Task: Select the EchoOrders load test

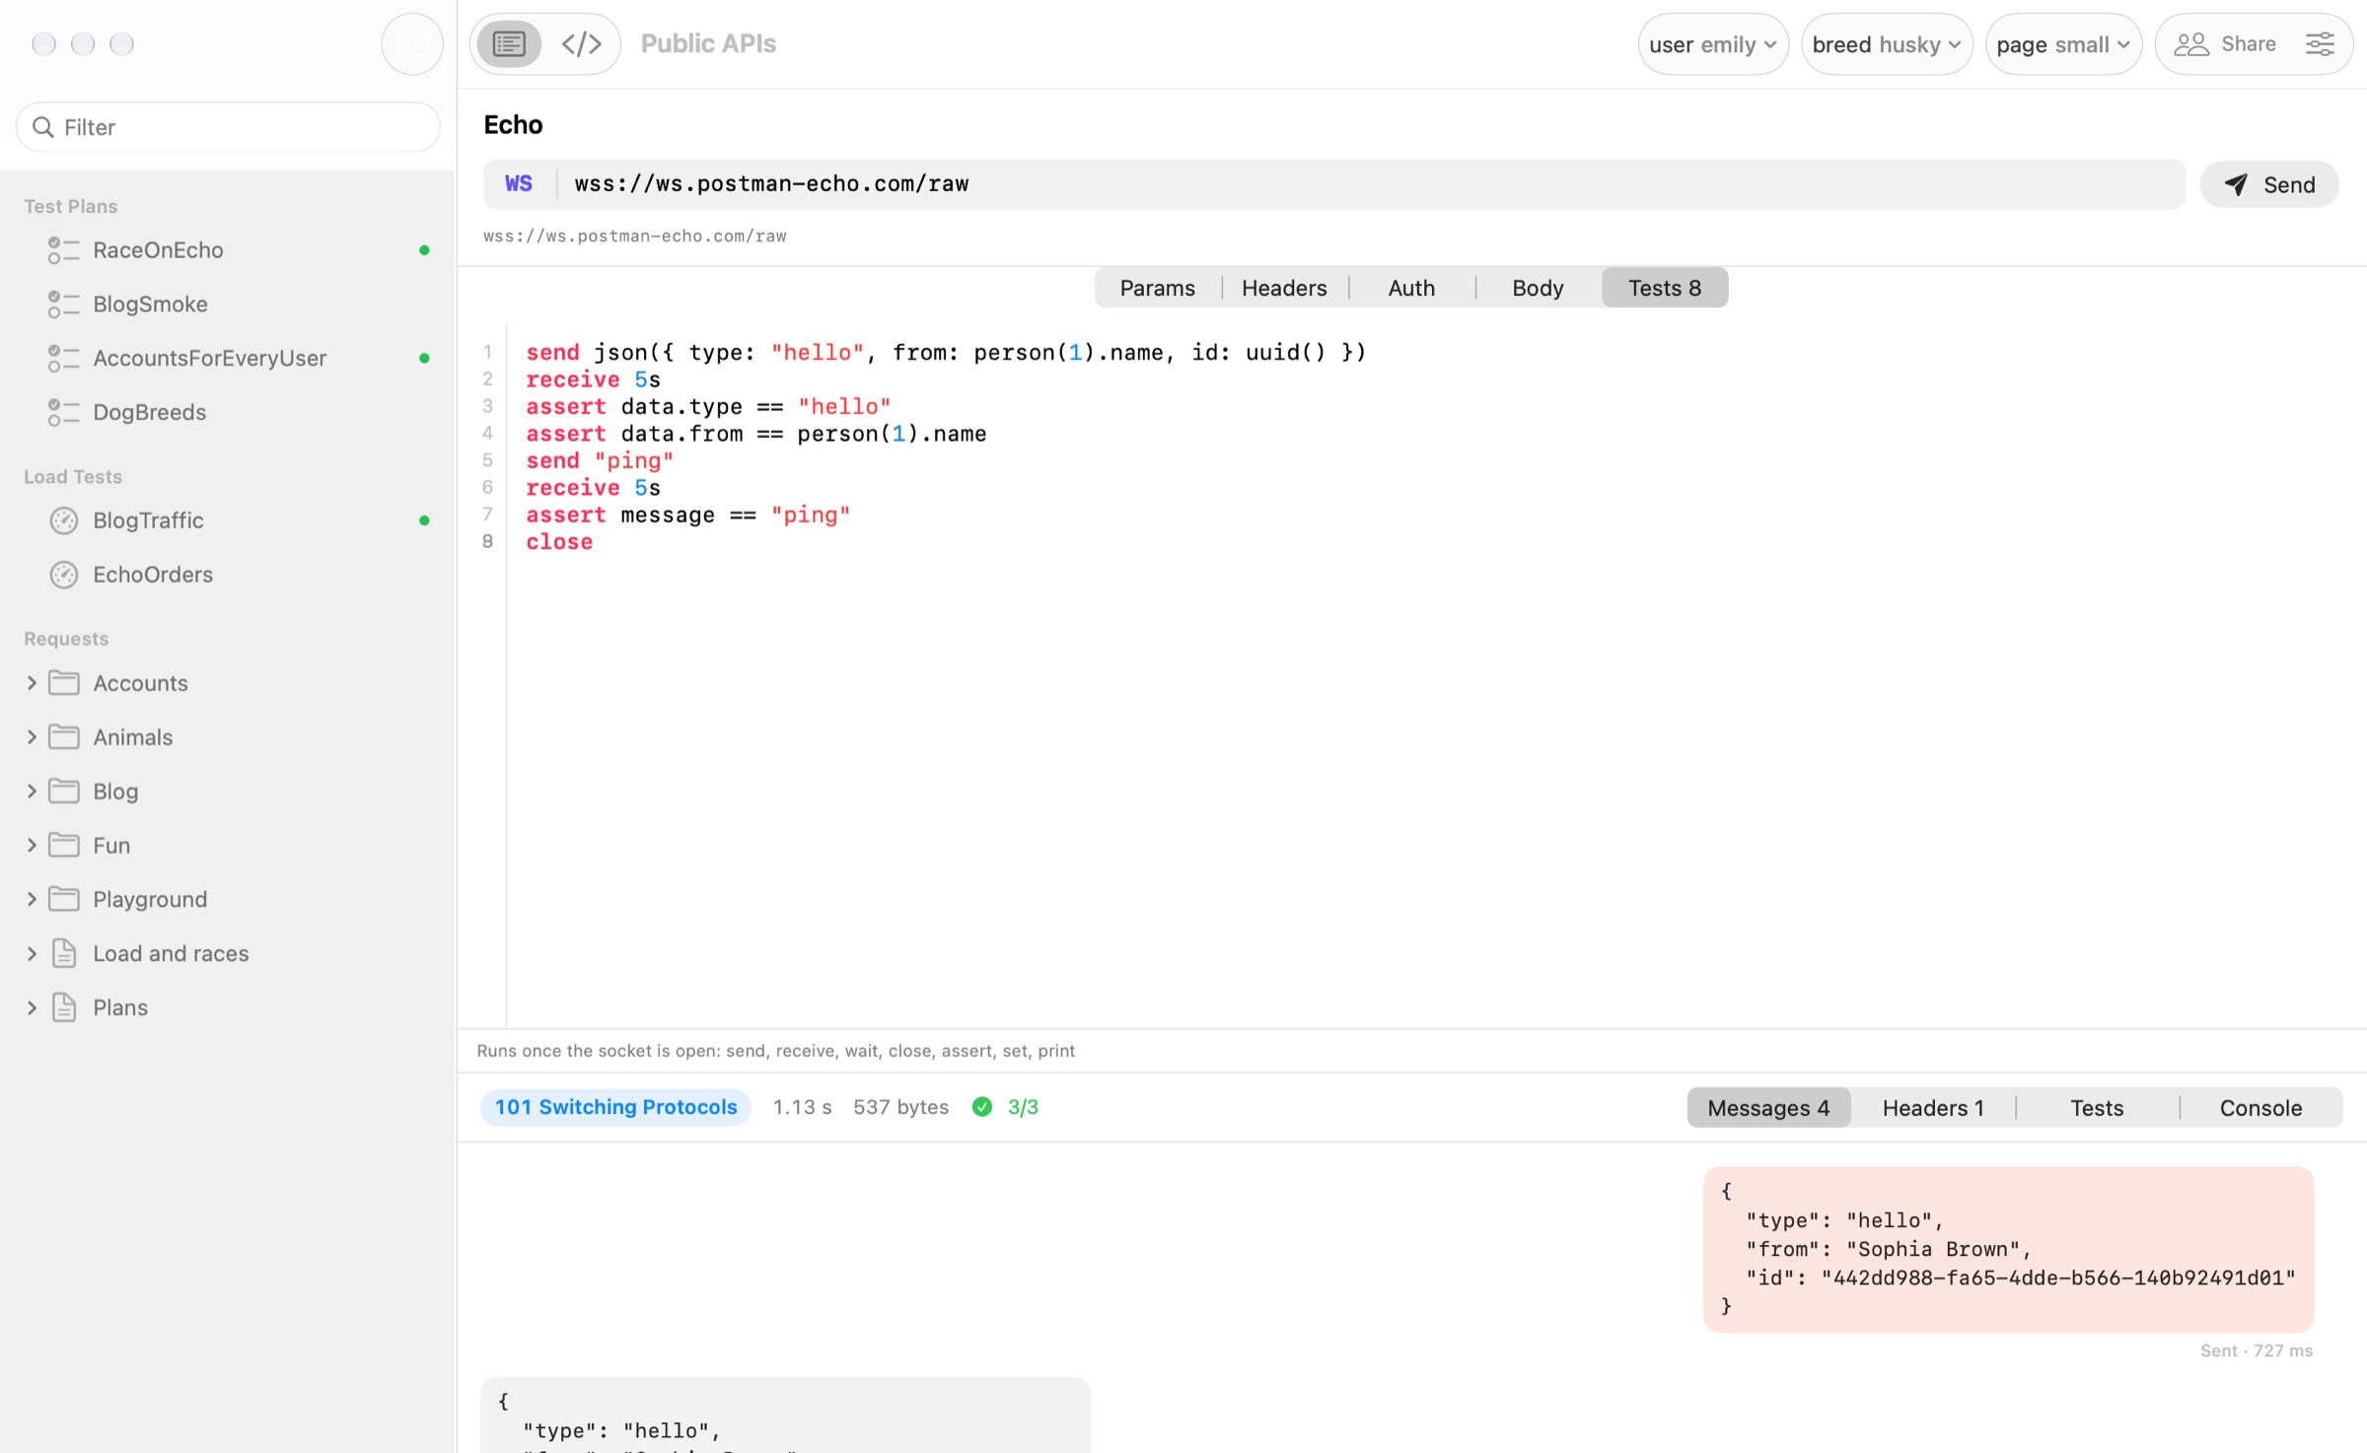Action: [228, 575]
